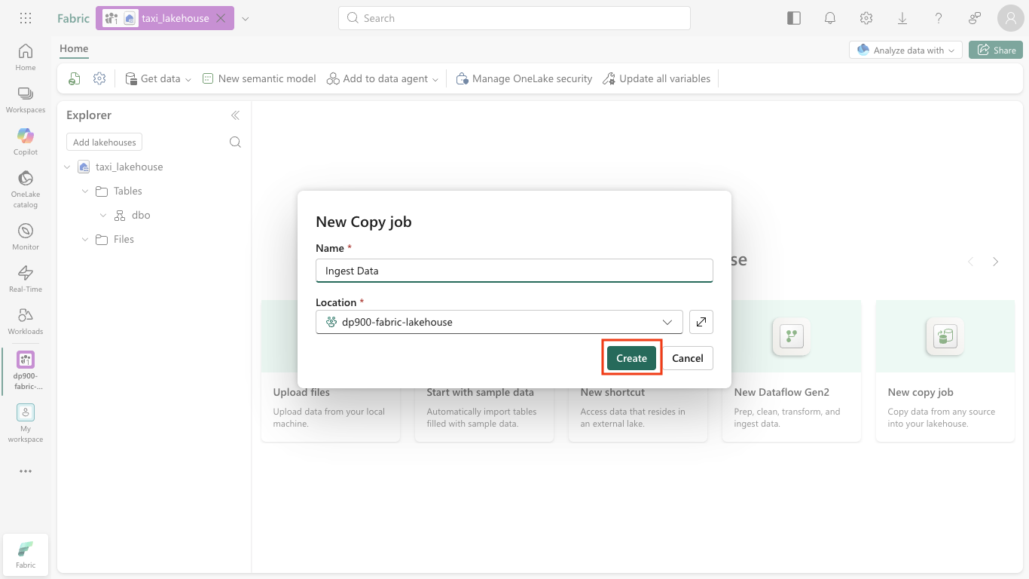Click the Add lakehouses button
The image size is (1029, 579).
click(x=104, y=142)
